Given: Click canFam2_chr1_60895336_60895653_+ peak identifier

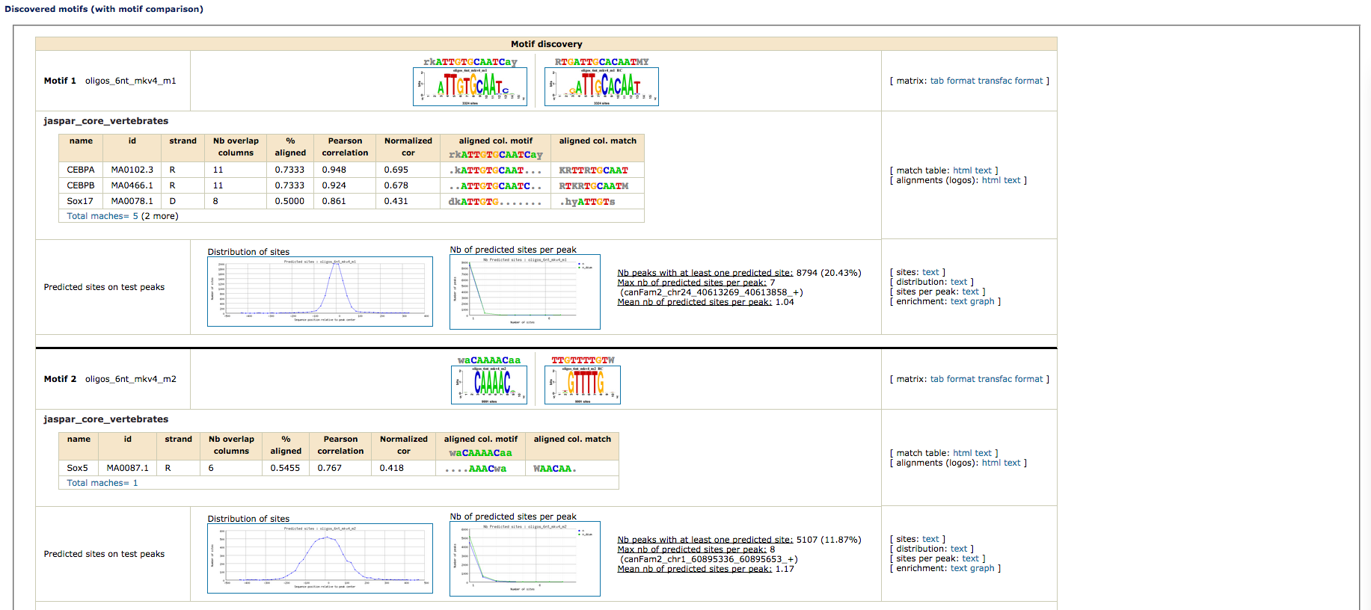Looking at the screenshot, I should pos(708,559).
